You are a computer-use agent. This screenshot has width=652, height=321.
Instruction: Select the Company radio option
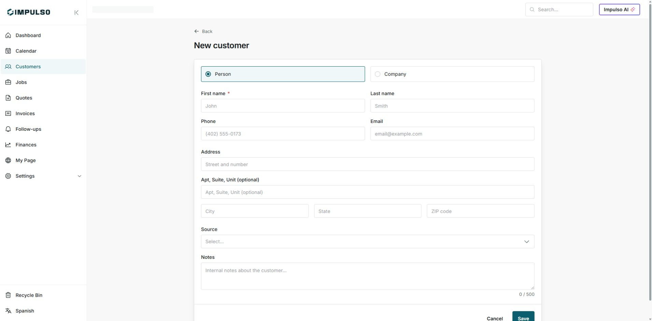(452, 74)
